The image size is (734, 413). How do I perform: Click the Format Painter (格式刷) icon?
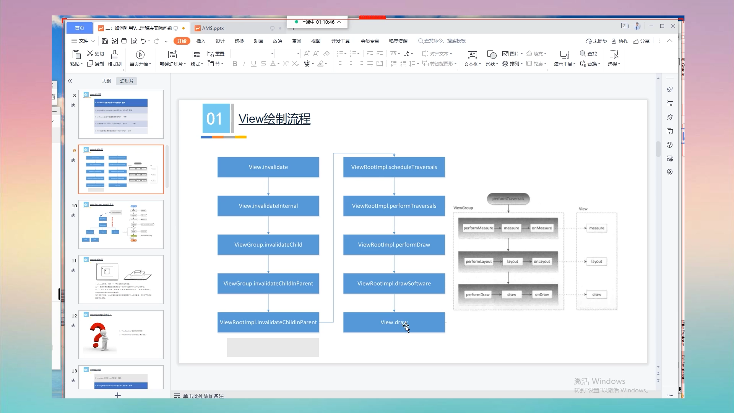114,55
